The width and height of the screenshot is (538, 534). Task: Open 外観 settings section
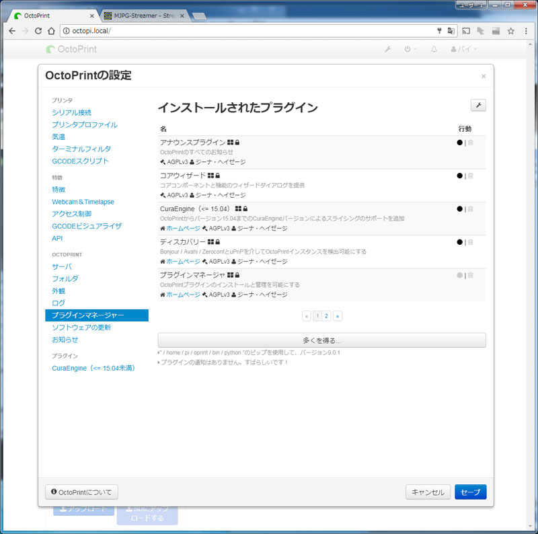(59, 291)
